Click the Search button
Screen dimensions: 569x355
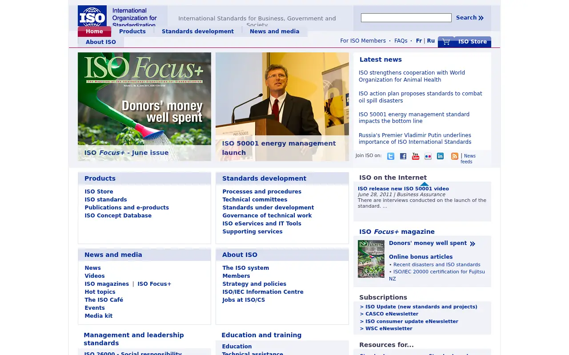tap(470, 18)
